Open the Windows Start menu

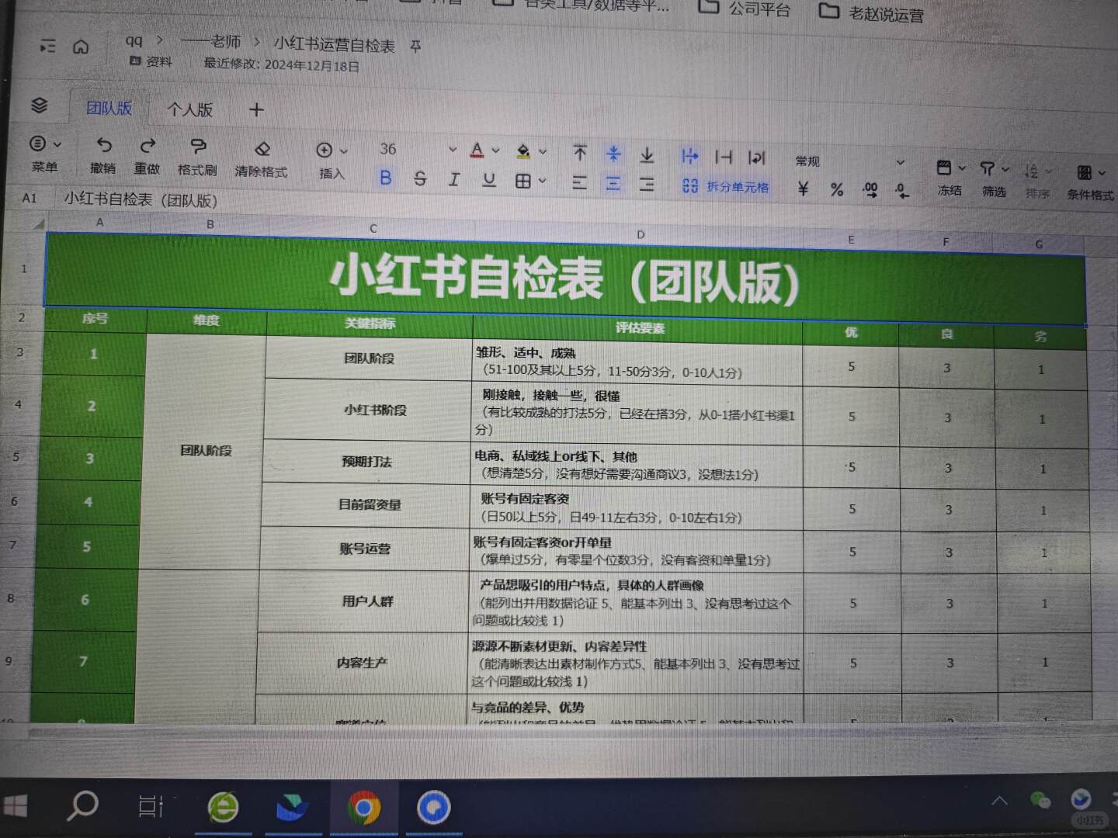(14, 805)
